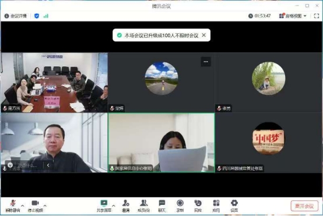The width and height of the screenshot is (323, 216).
Task: Unmute the microphone in bottom toolbar
Action: 13,203
